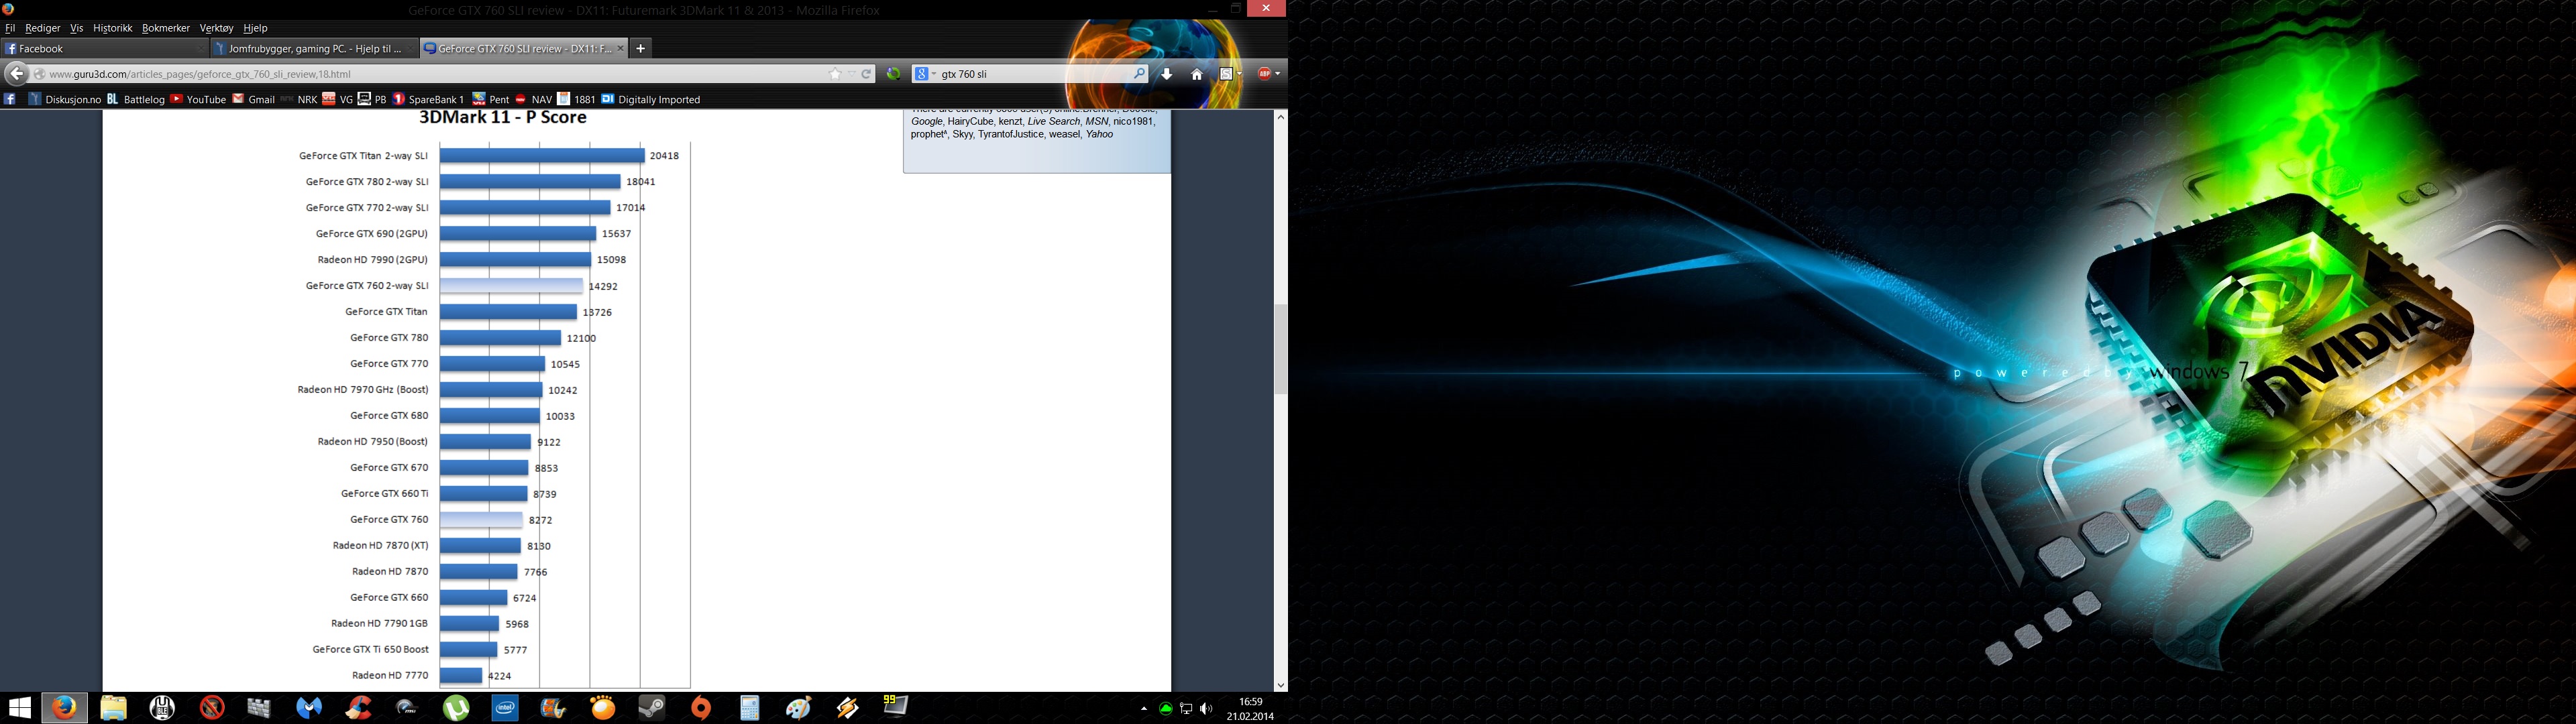Click the scrollbar down arrow
This screenshot has width=2576, height=724.
coord(1281,685)
